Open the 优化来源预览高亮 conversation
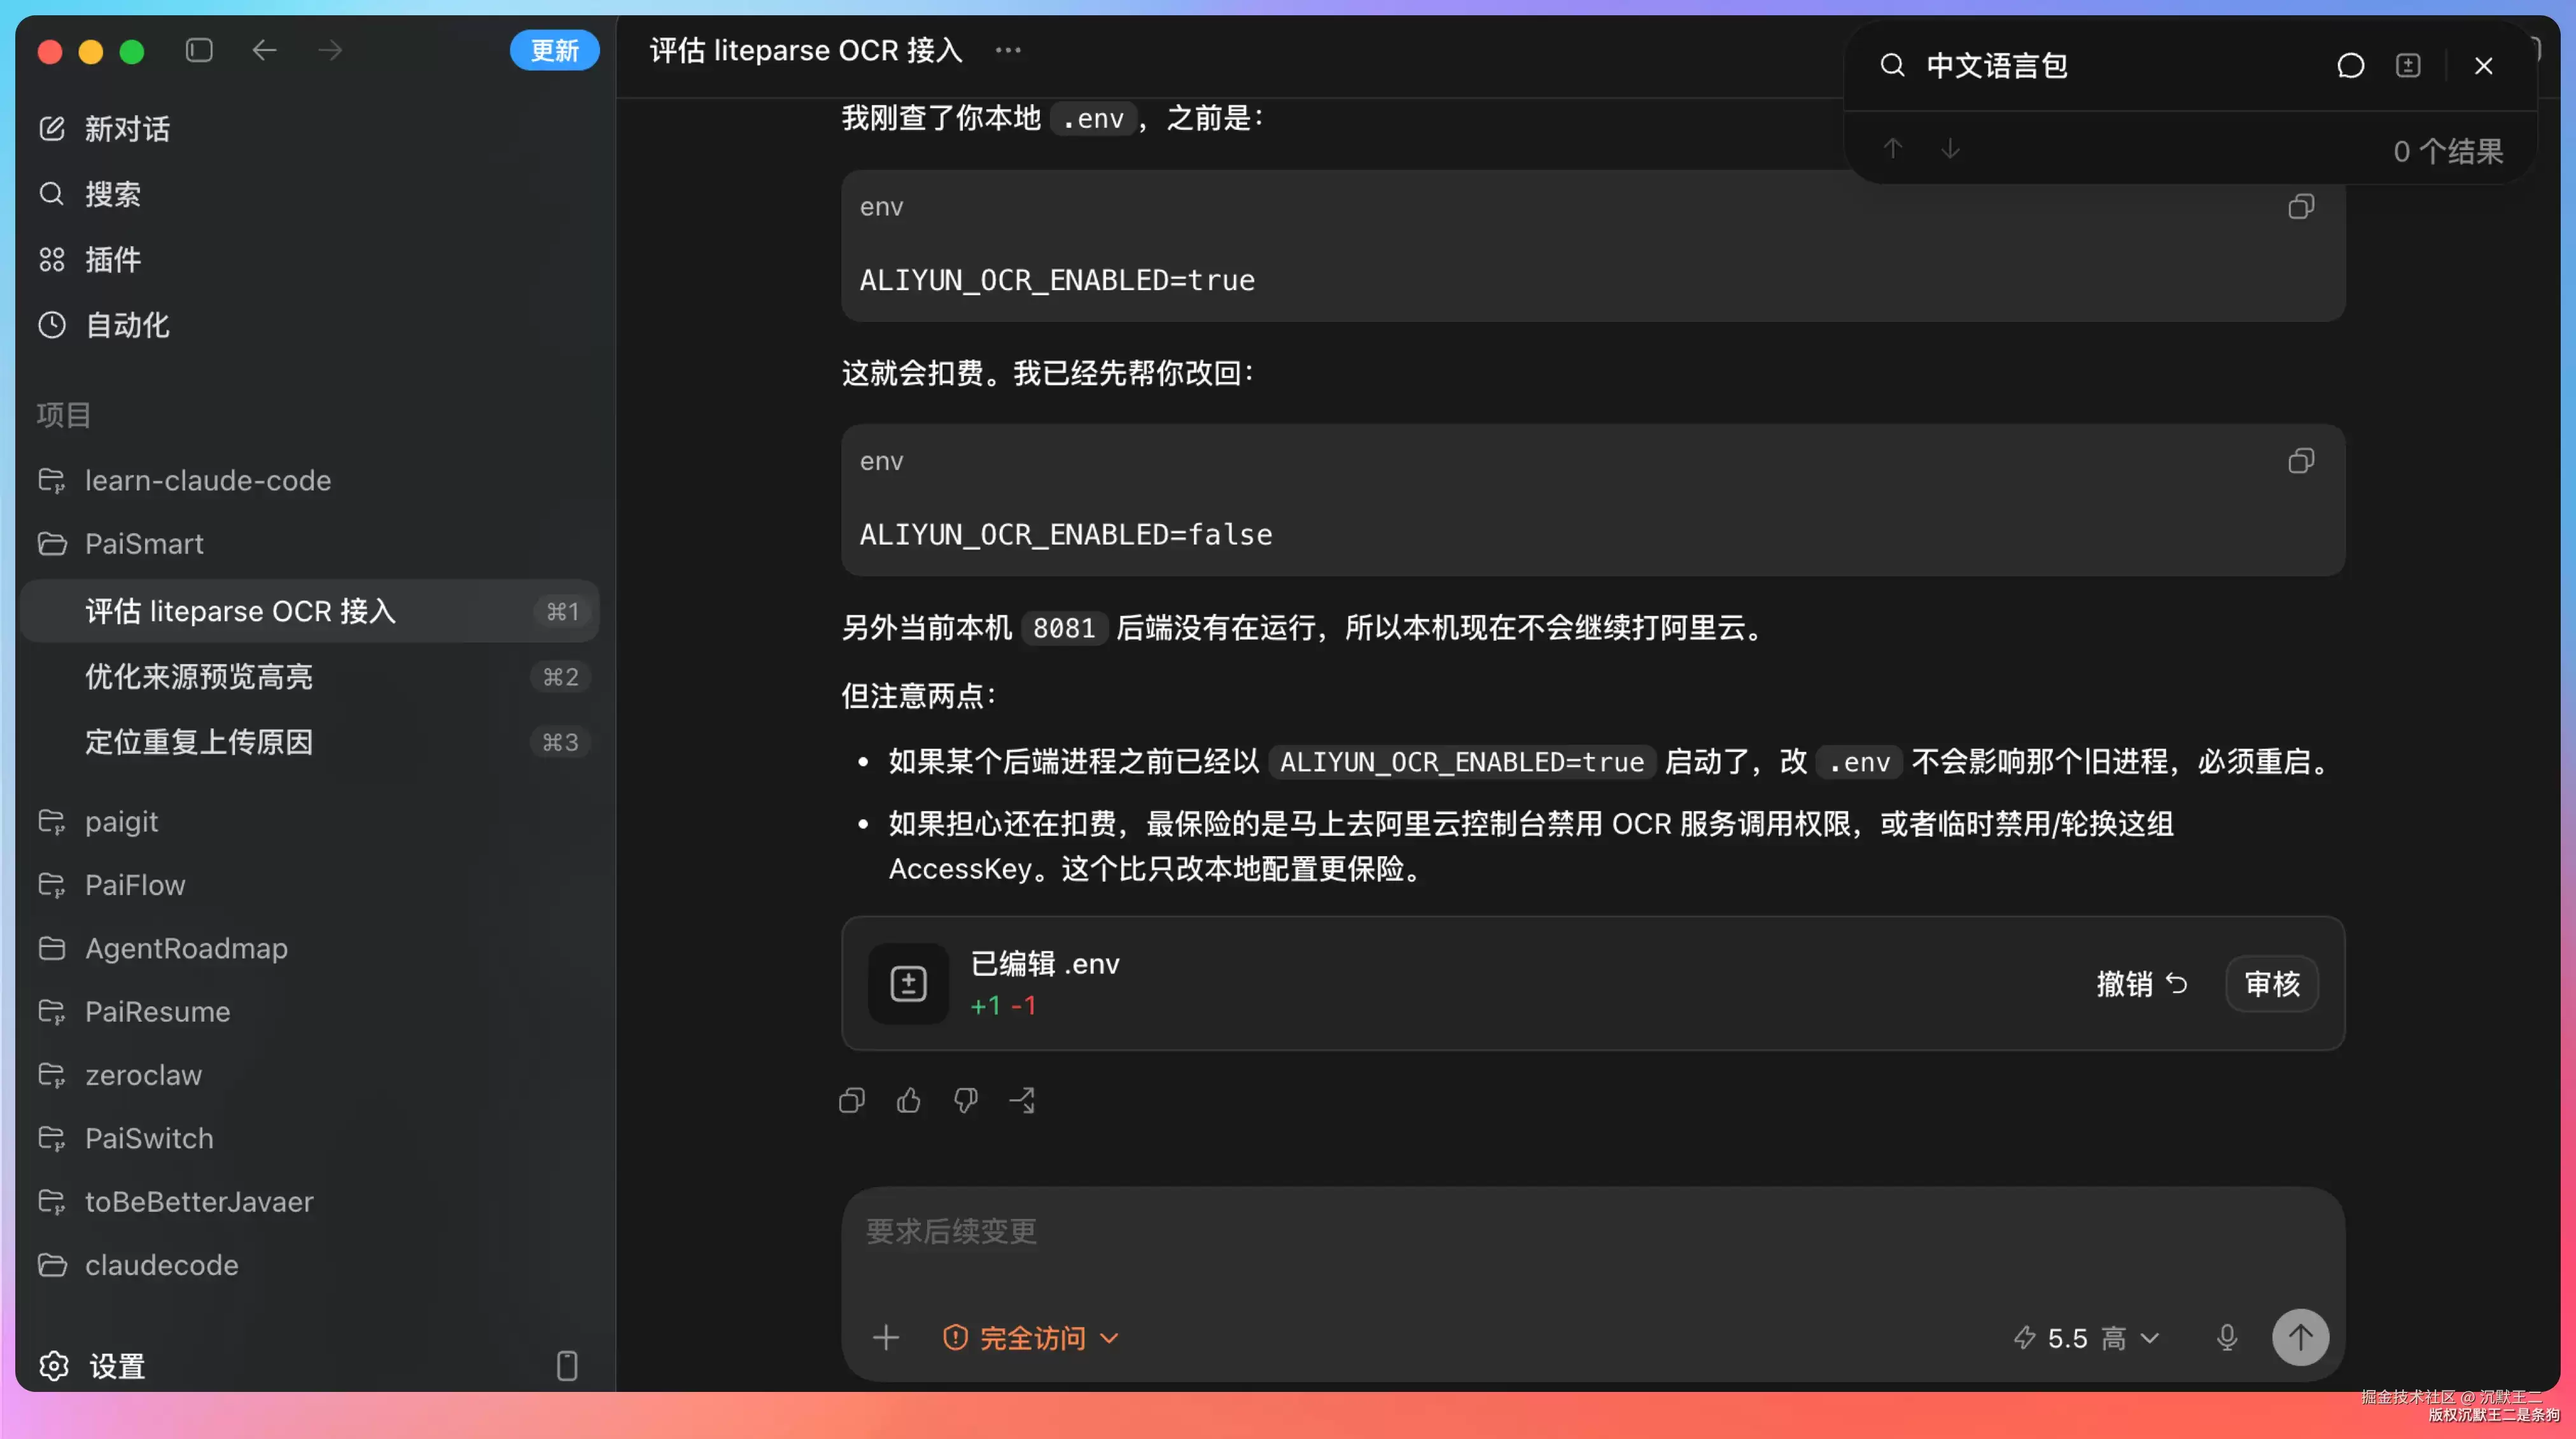 point(308,677)
